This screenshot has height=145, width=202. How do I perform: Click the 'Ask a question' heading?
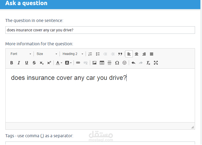pyautogui.click(x=26, y=3)
